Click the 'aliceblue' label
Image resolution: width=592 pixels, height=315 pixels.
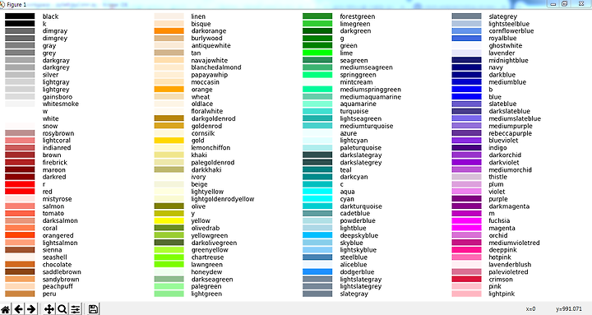click(354, 265)
